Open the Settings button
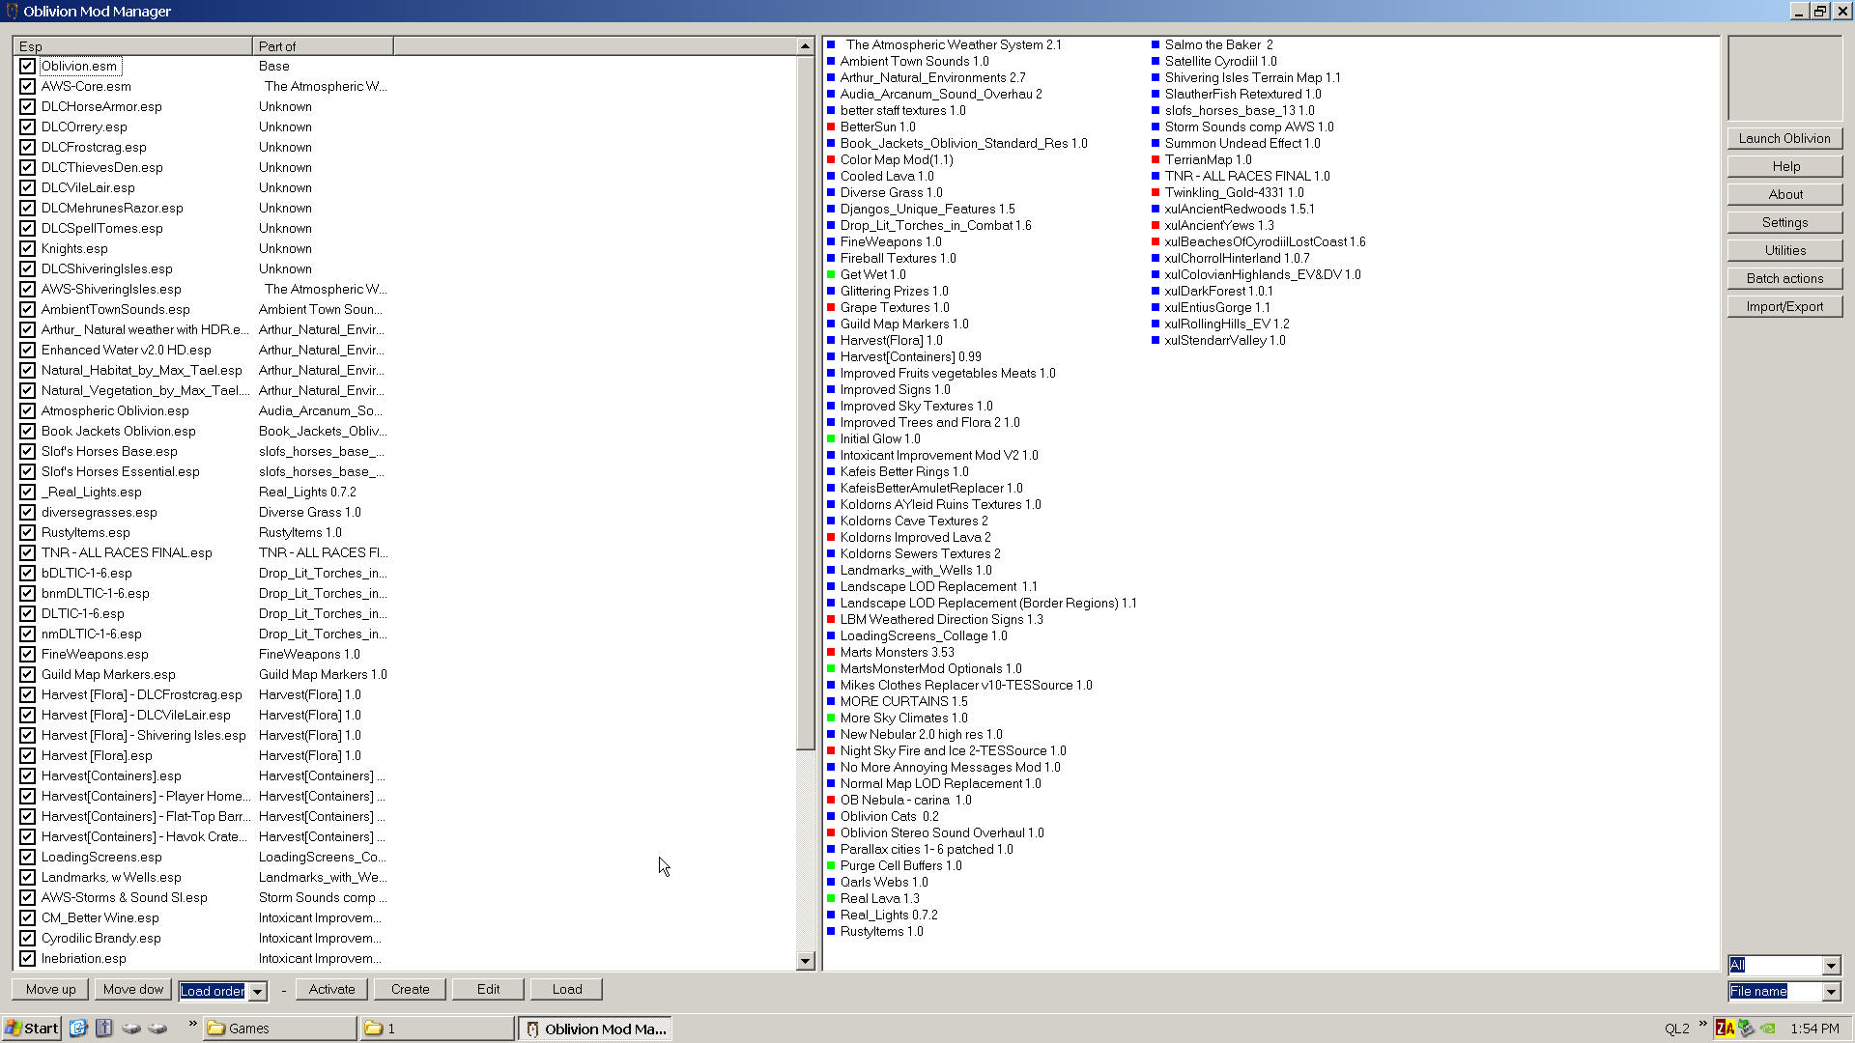 click(x=1784, y=222)
